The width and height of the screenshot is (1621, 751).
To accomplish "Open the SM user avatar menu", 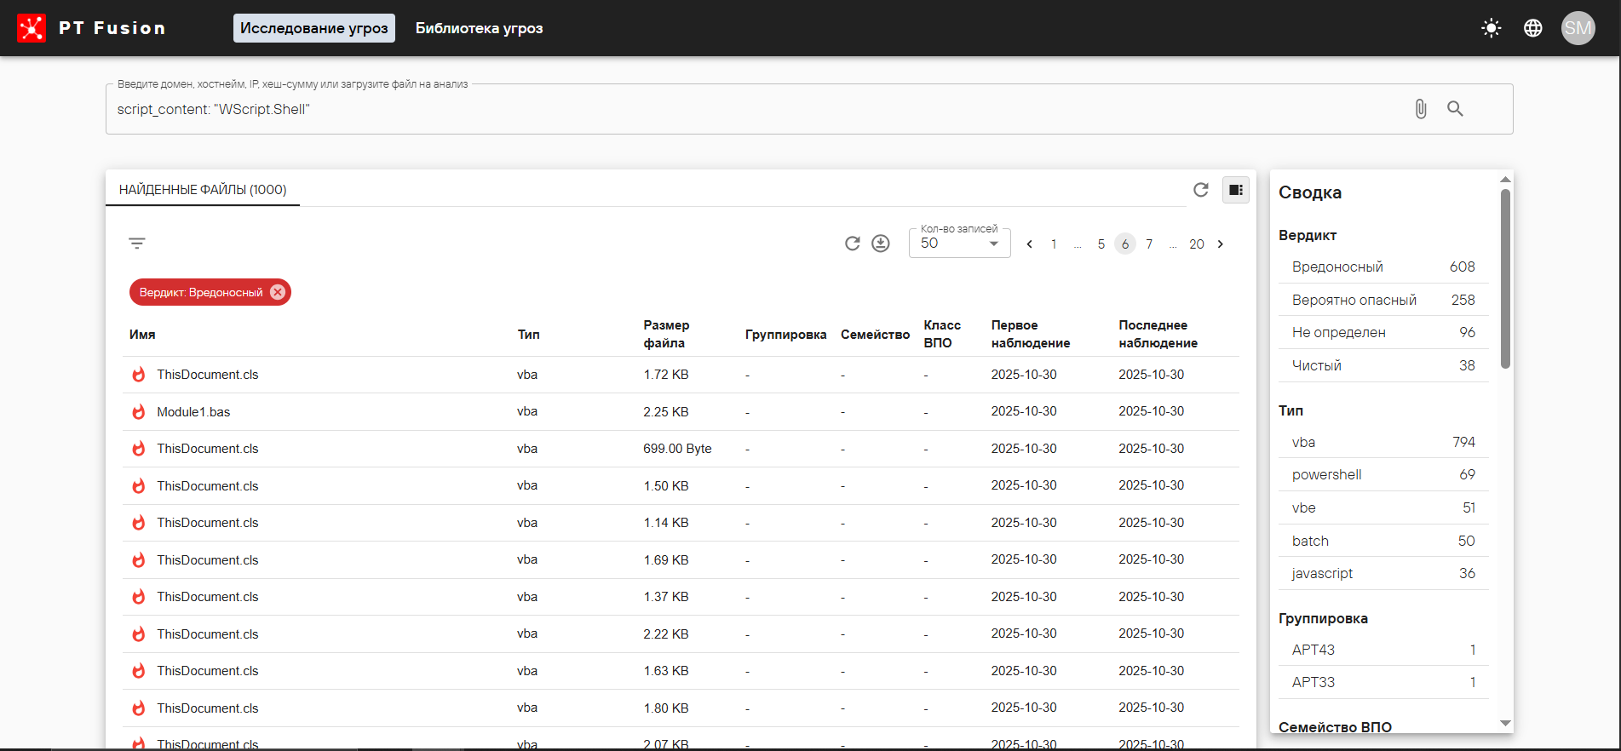I will point(1577,28).
